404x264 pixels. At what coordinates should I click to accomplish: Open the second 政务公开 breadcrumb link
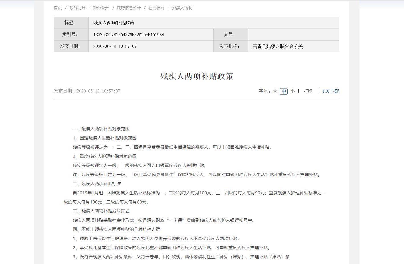101,8
